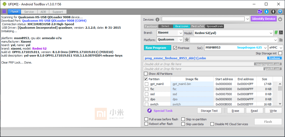Click the Devices info icon

pos(157,20)
